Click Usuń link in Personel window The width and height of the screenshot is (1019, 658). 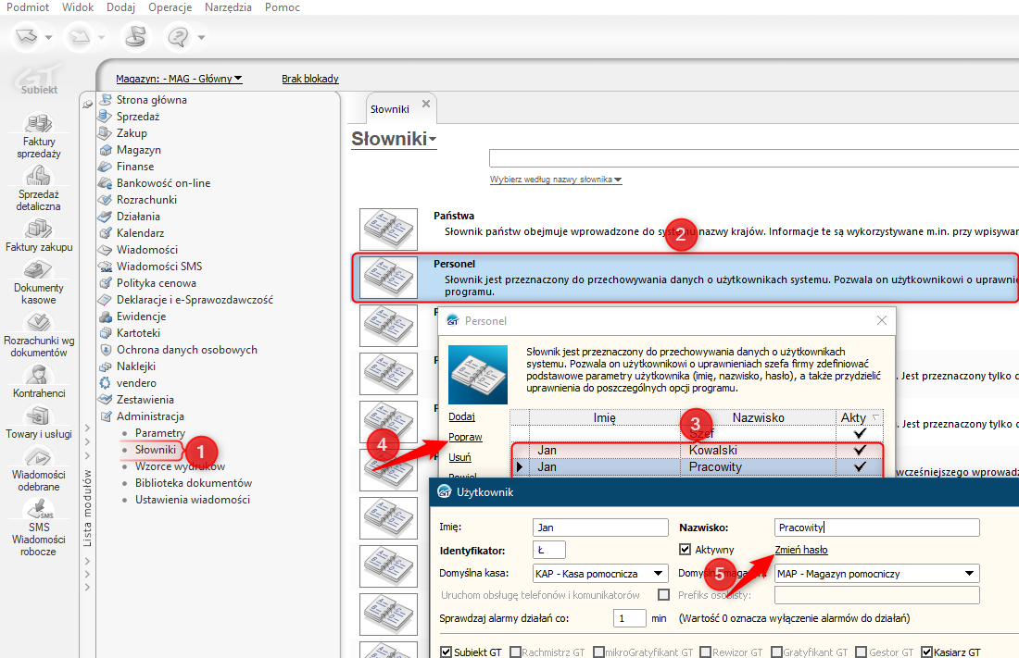(459, 457)
